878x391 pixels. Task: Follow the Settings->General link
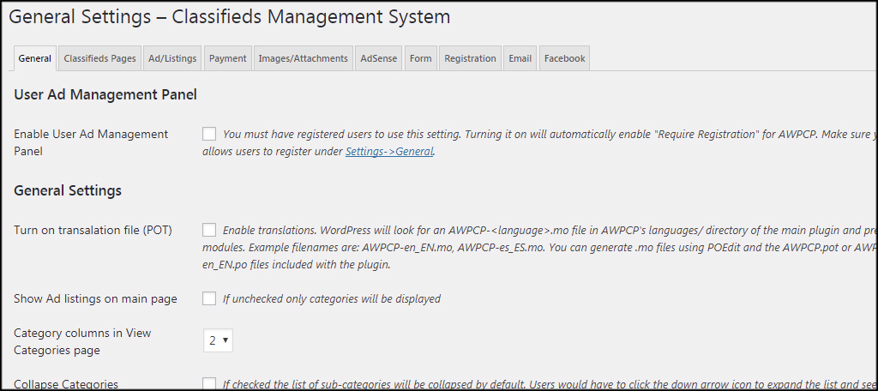coord(389,152)
